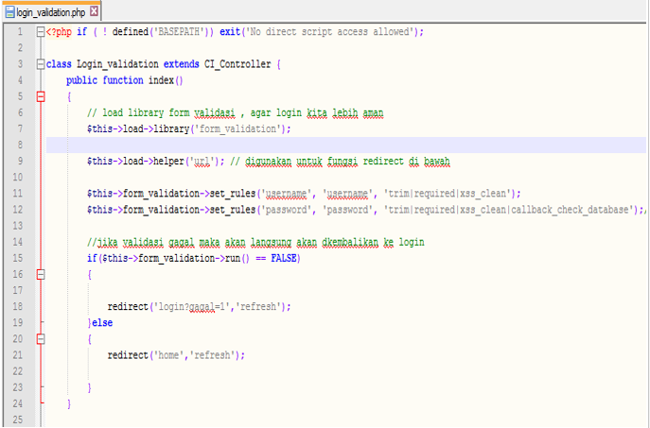Click the '}else' keyword on line 19
This screenshot has height=428, width=650.
(100, 323)
